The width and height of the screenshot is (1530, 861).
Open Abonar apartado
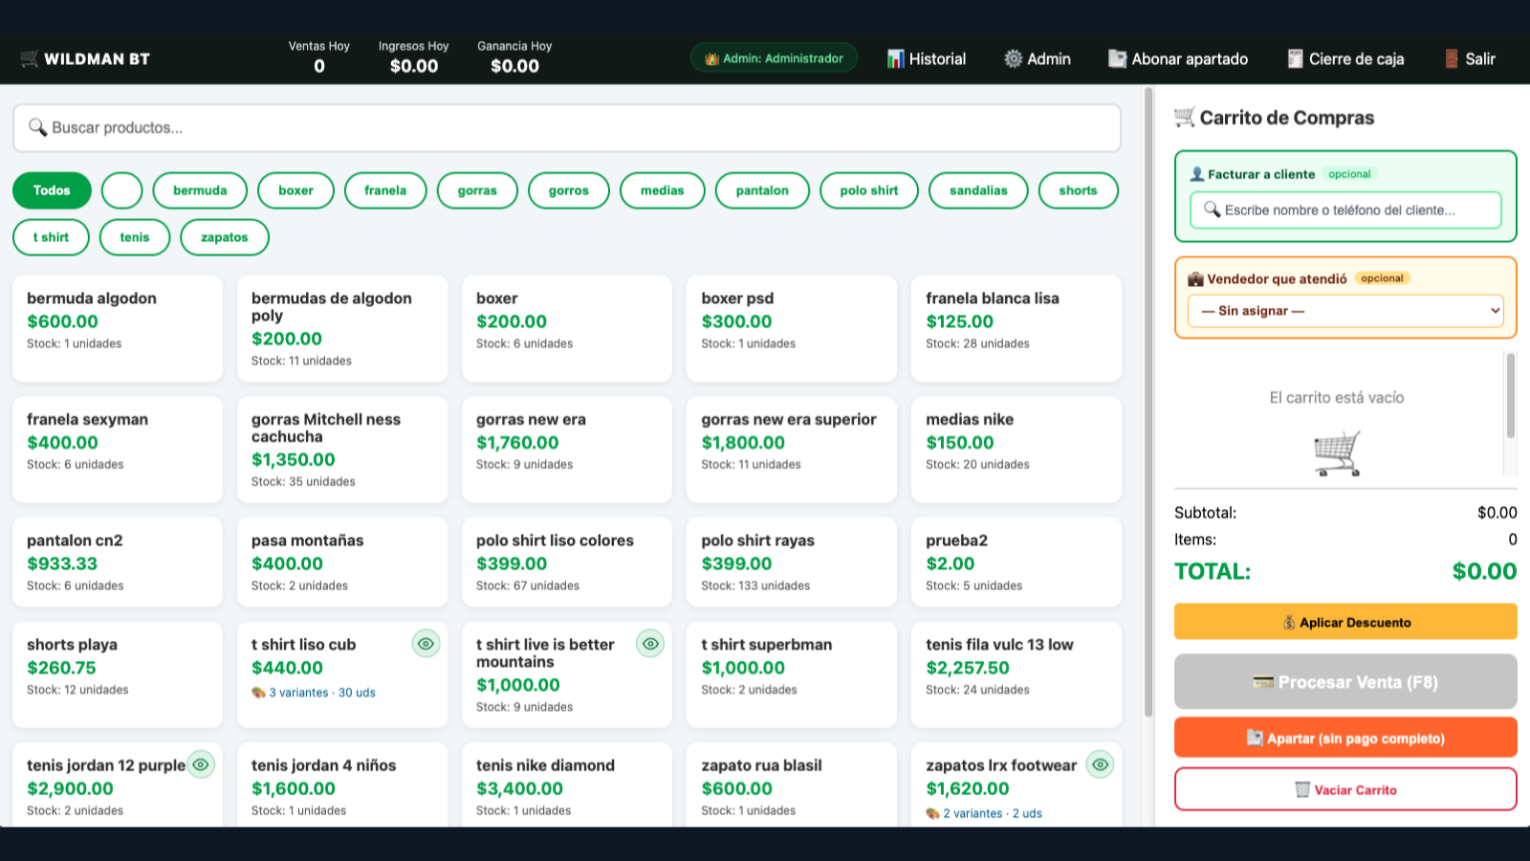(x=1178, y=59)
